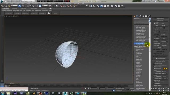Activate the Select Object tool
170x95 pixels.
point(20,6)
